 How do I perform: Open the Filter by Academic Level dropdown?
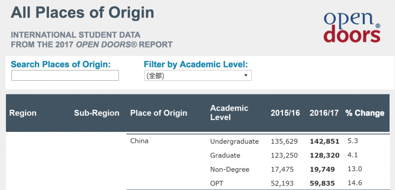coord(198,75)
